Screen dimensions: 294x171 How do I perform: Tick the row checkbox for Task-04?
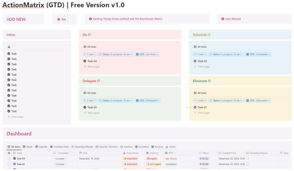pyautogui.click(x=9, y=159)
